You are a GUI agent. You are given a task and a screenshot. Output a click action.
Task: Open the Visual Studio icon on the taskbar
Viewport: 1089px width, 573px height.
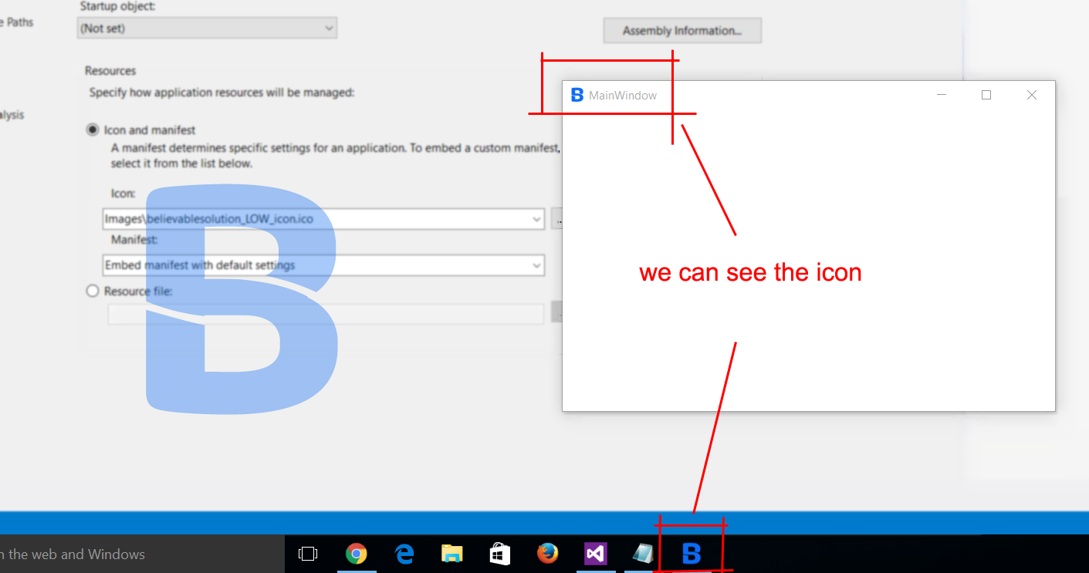tap(595, 553)
